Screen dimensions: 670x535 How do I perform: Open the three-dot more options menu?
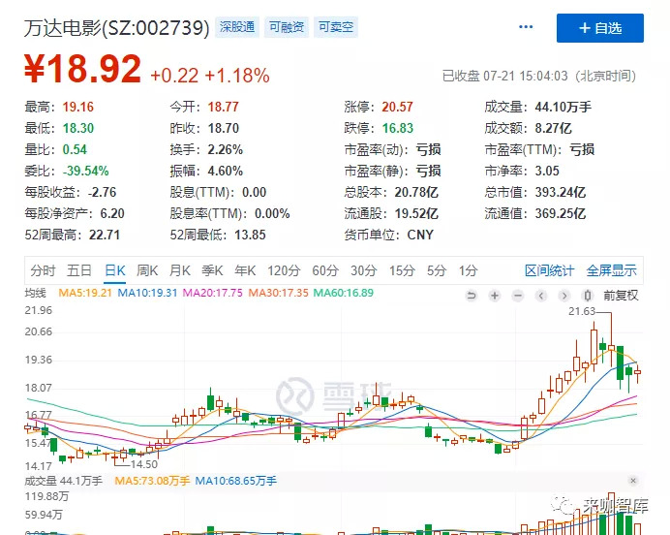point(526,27)
